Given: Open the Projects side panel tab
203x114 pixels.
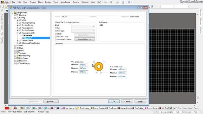Looking at the screenshot, I should tap(2, 17).
